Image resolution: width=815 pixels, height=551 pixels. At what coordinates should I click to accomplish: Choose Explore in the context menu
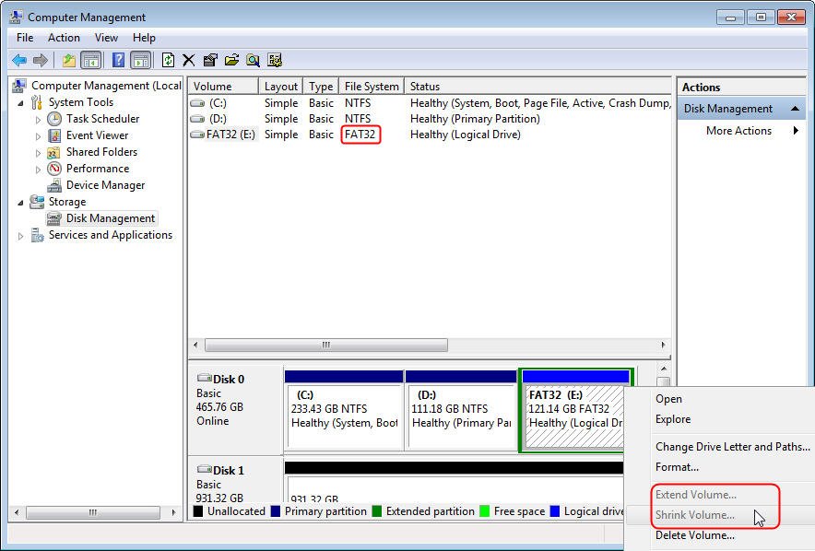673,419
